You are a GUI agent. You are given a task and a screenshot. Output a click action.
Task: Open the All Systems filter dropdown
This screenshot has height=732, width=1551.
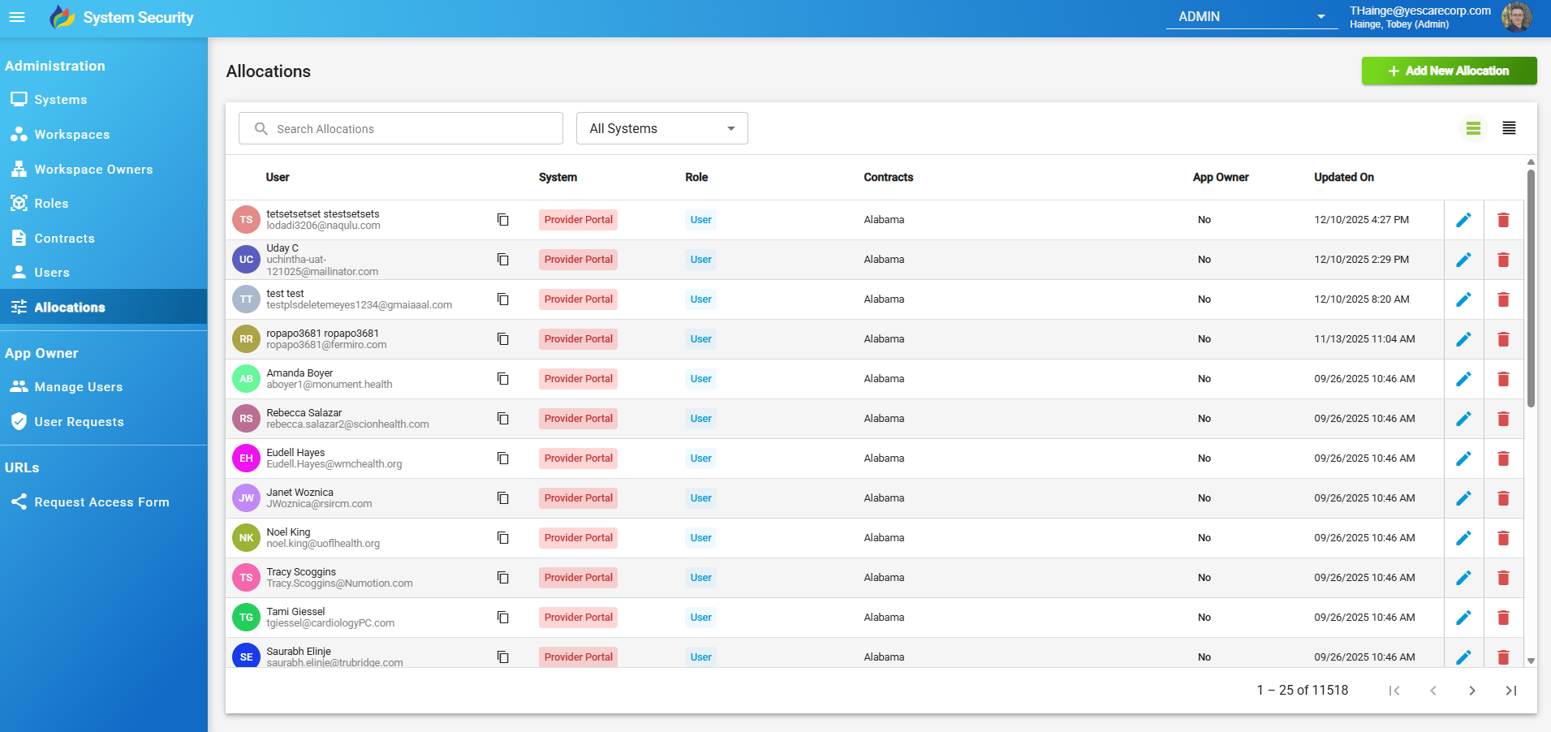(x=661, y=128)
